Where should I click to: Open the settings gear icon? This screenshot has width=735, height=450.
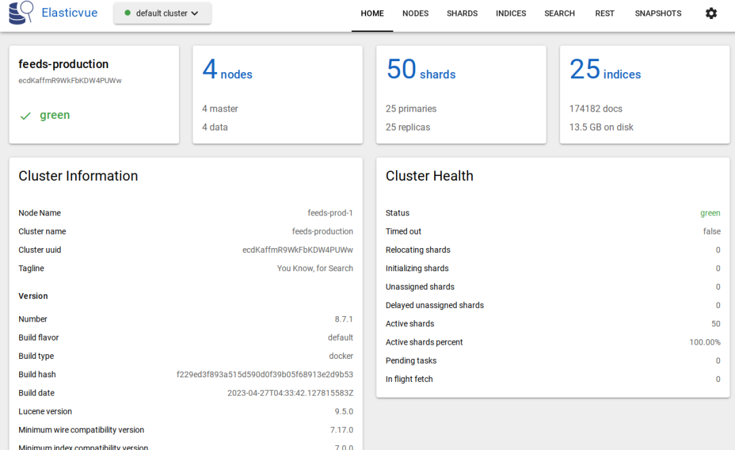711,13
